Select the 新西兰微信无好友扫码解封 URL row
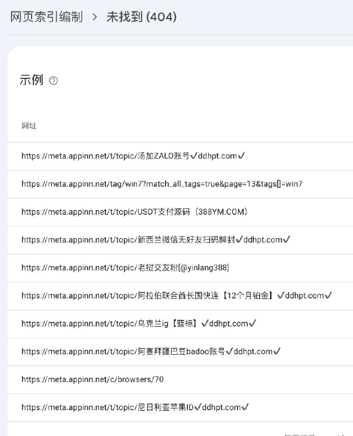Viewport: 353px width, 436px height. coord(180,240)
